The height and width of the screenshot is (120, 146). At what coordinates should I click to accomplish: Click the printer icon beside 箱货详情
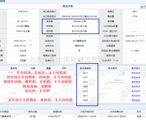pyautogui.click(x=142, y=7)
